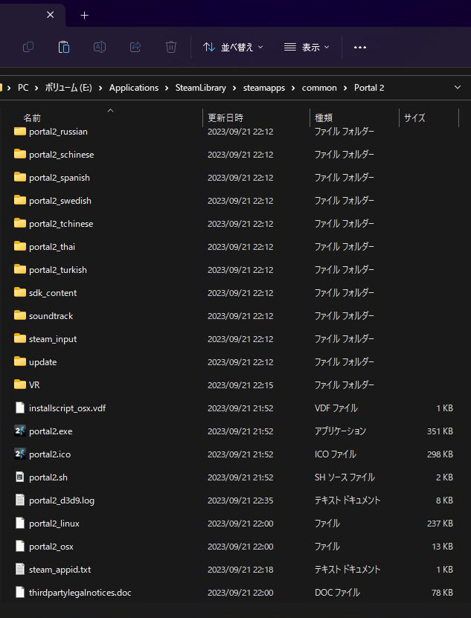Click the portal2.sh script file icon
This screenshot has width=471, height=618.
coord(20,477)
